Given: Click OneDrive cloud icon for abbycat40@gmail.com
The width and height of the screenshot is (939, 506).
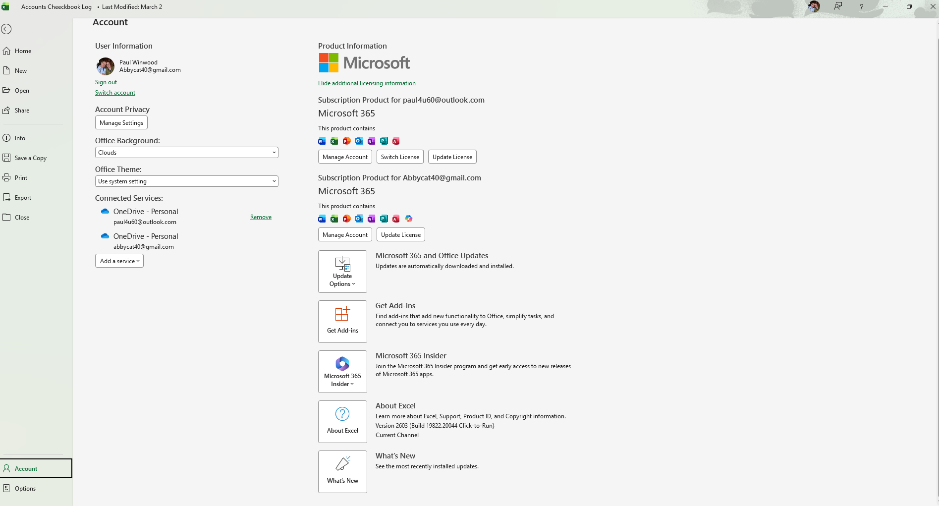Looking at the screenshot, I should 105,236.
